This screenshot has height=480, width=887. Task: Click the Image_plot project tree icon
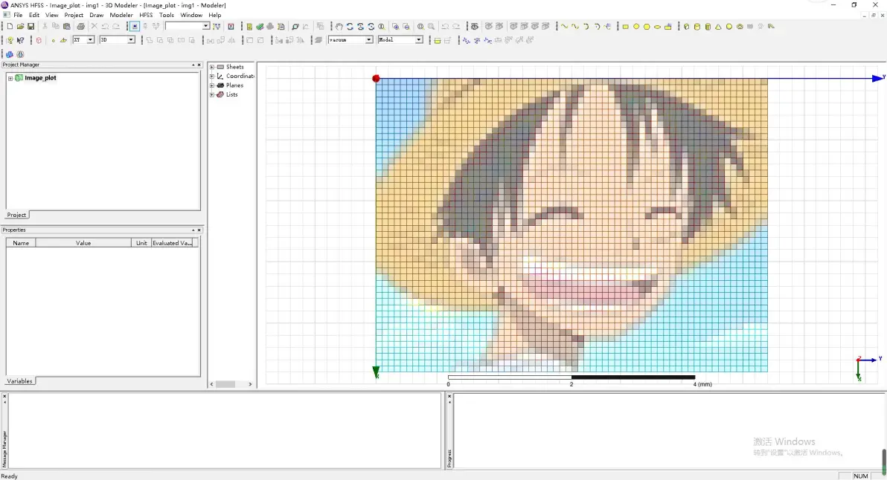19,78
